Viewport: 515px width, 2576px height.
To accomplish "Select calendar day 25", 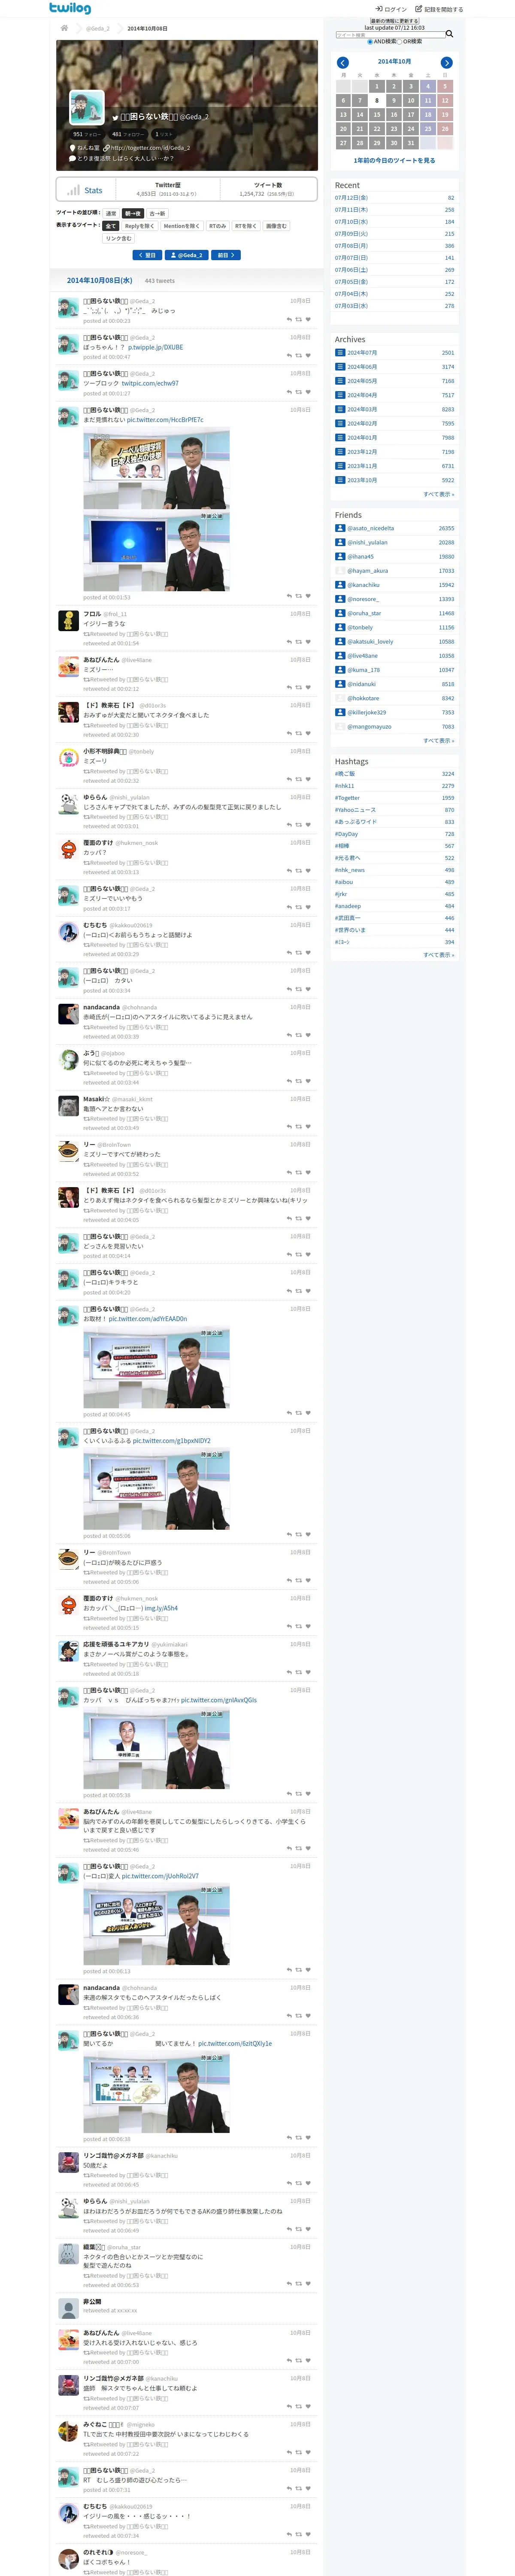I will click(428, 129).
